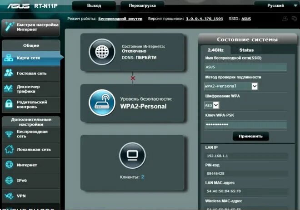Open Гостевая сеть menu item
Image resolution: width=300 pixels, height=210 pixels.
(x=31, y=73)
